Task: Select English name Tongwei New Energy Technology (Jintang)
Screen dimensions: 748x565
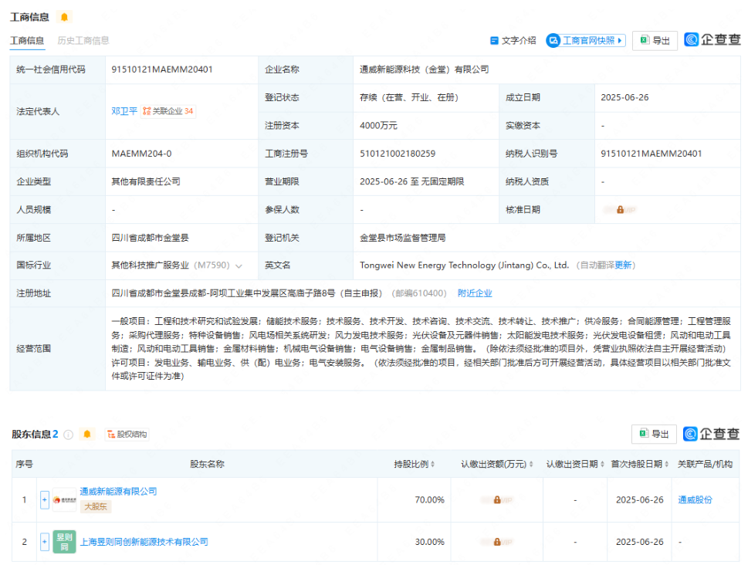Action: click(465, 265)
